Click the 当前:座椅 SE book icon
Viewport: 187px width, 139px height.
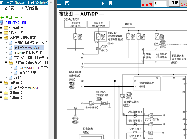(1, 22)
